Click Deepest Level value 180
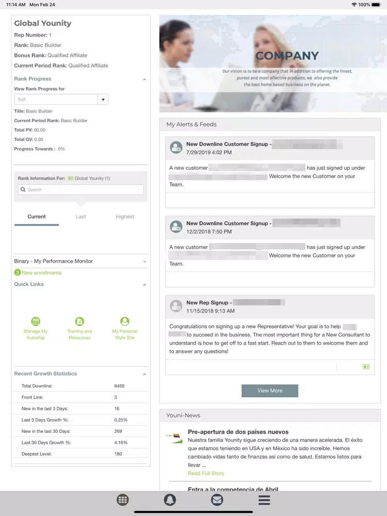Screen dimensions: 387x516 pos(118,454)
